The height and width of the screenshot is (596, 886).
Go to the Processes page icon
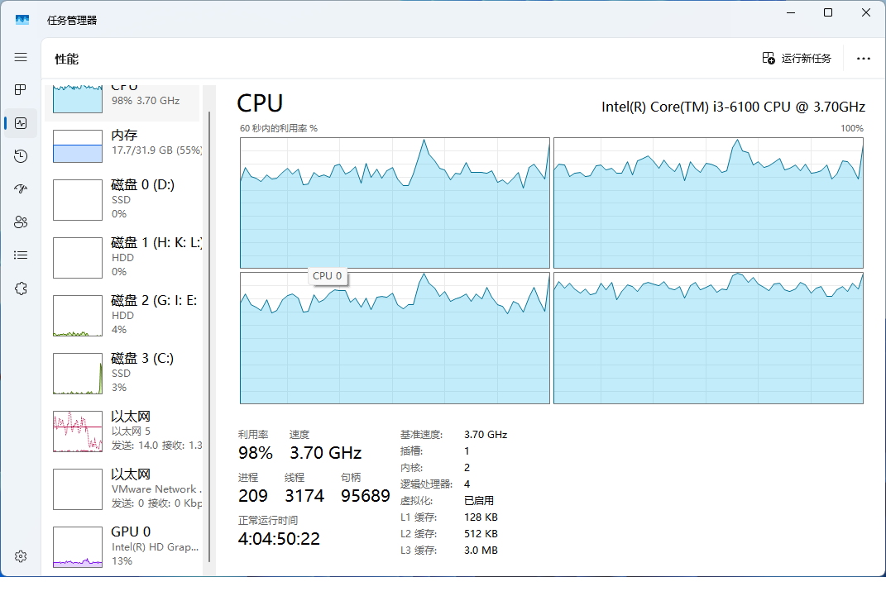pos(22,89)
